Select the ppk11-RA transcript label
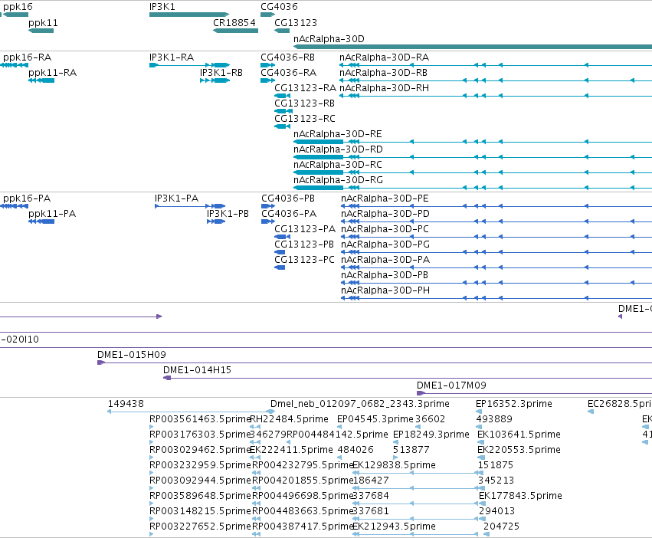This screenshot has width=652, height=538. [52, 73]
